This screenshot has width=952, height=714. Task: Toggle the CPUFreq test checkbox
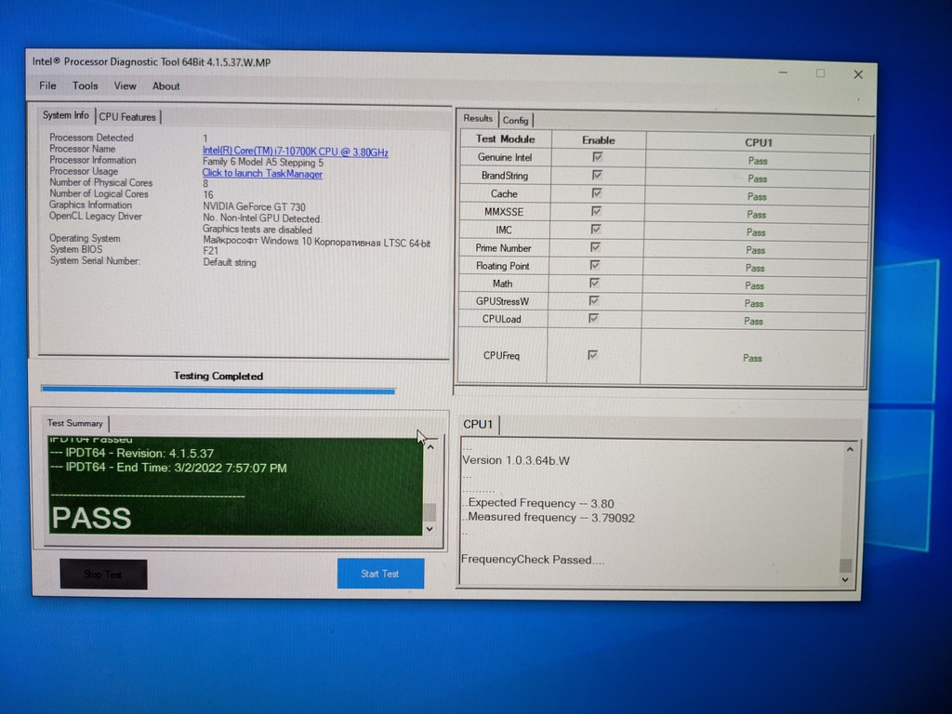[x=592, y=354]
